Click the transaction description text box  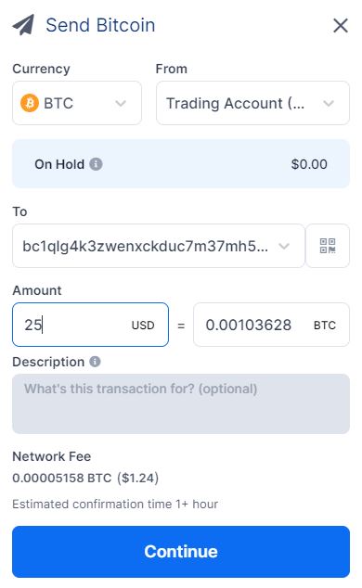click(181, 403)
